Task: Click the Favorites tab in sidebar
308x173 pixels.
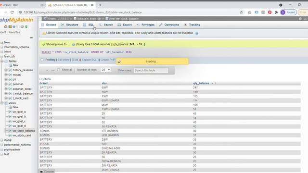Action: tap(14, 32)
